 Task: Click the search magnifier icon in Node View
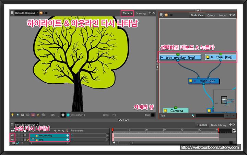(x=193, y=116)
